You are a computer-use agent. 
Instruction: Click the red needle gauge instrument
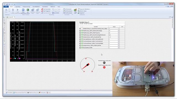pos(87,65)
